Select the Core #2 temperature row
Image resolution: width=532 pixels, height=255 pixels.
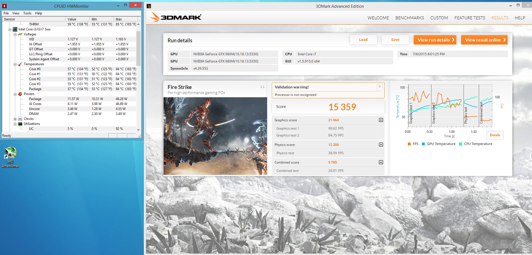(x=69, y=79)
